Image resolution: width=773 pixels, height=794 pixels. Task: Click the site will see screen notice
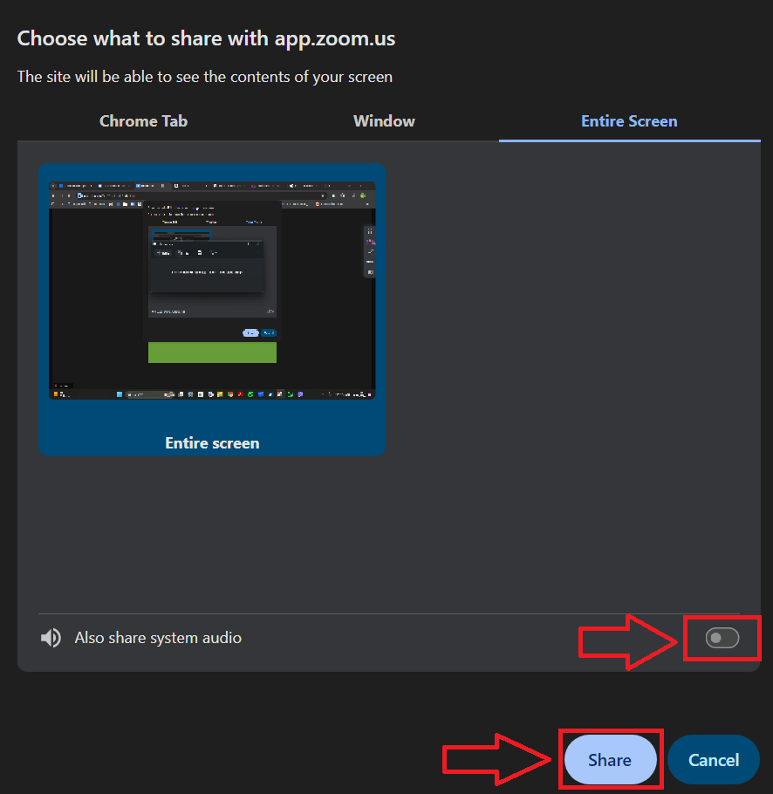point(205,77)
